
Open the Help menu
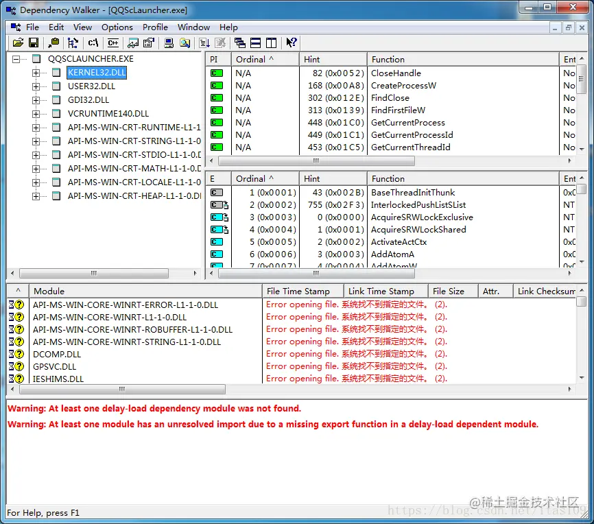[x=228, y=27]
